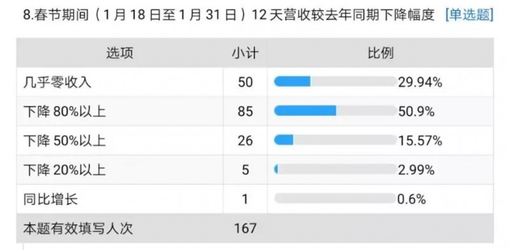Click the 下降 80%以上 option label

(64, 111)
